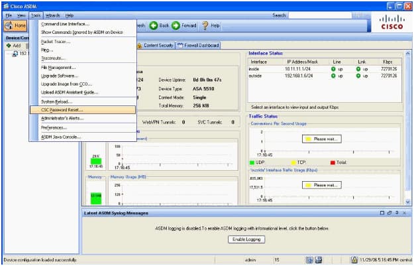Click the second blue status bar icon next to the padlock
Screen dimensions: 414x266
319,260
